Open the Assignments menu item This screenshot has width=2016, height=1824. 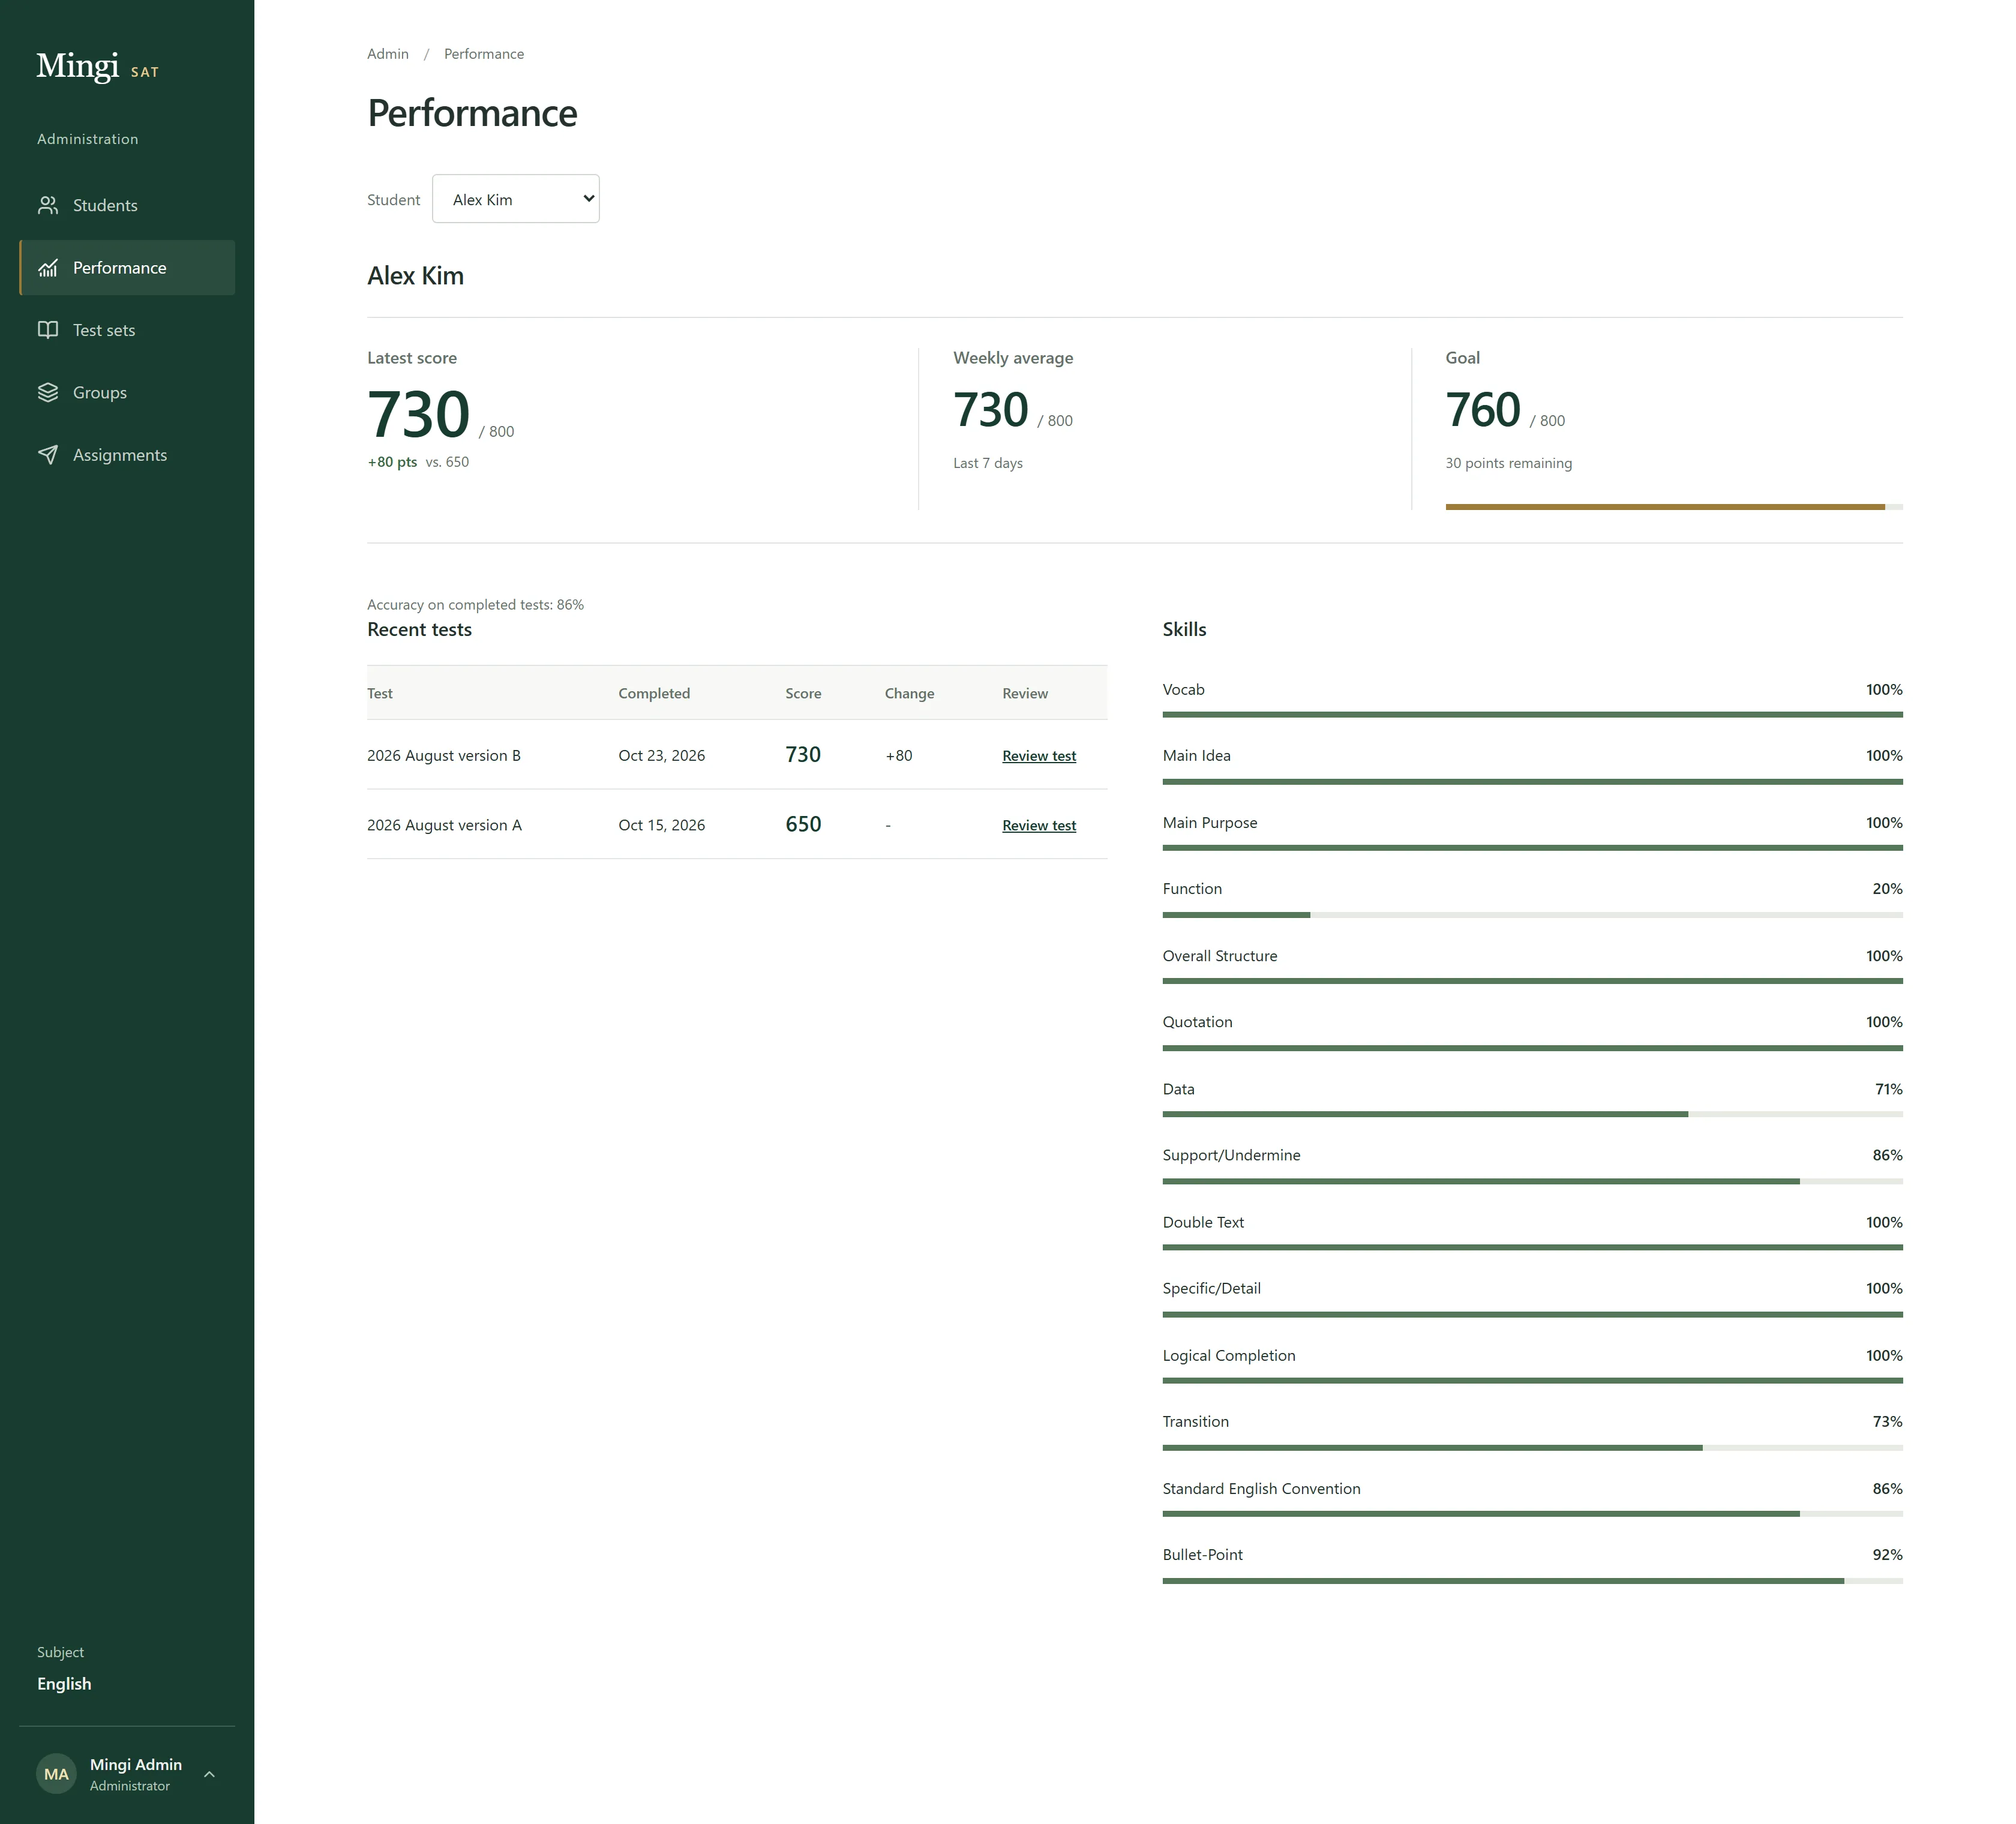[x=127, y=455]
